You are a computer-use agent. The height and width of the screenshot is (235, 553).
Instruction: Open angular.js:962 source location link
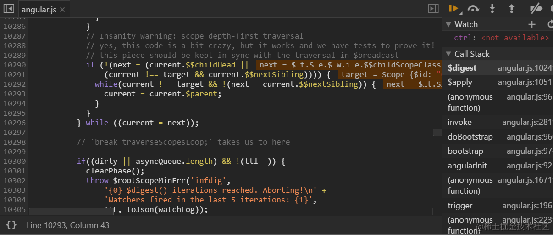pos(529,97)
